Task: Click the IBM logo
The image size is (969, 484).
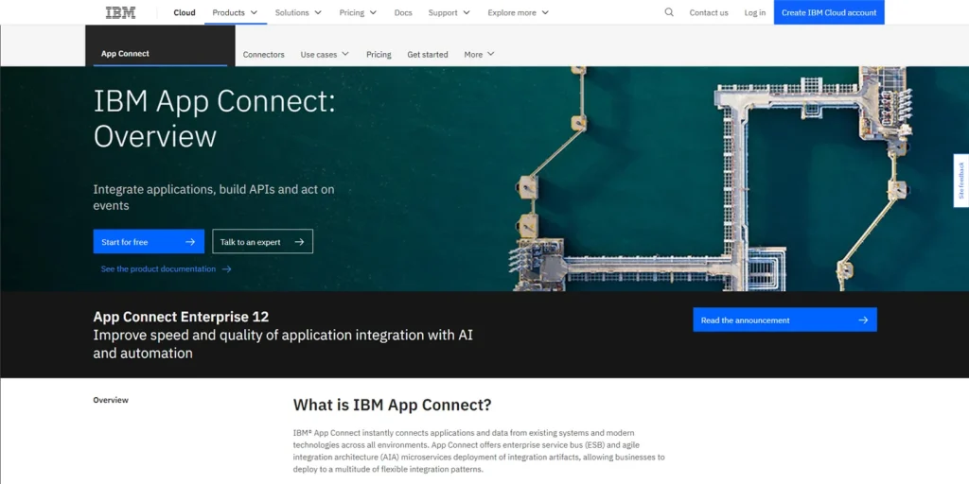Action: [120, 12]
